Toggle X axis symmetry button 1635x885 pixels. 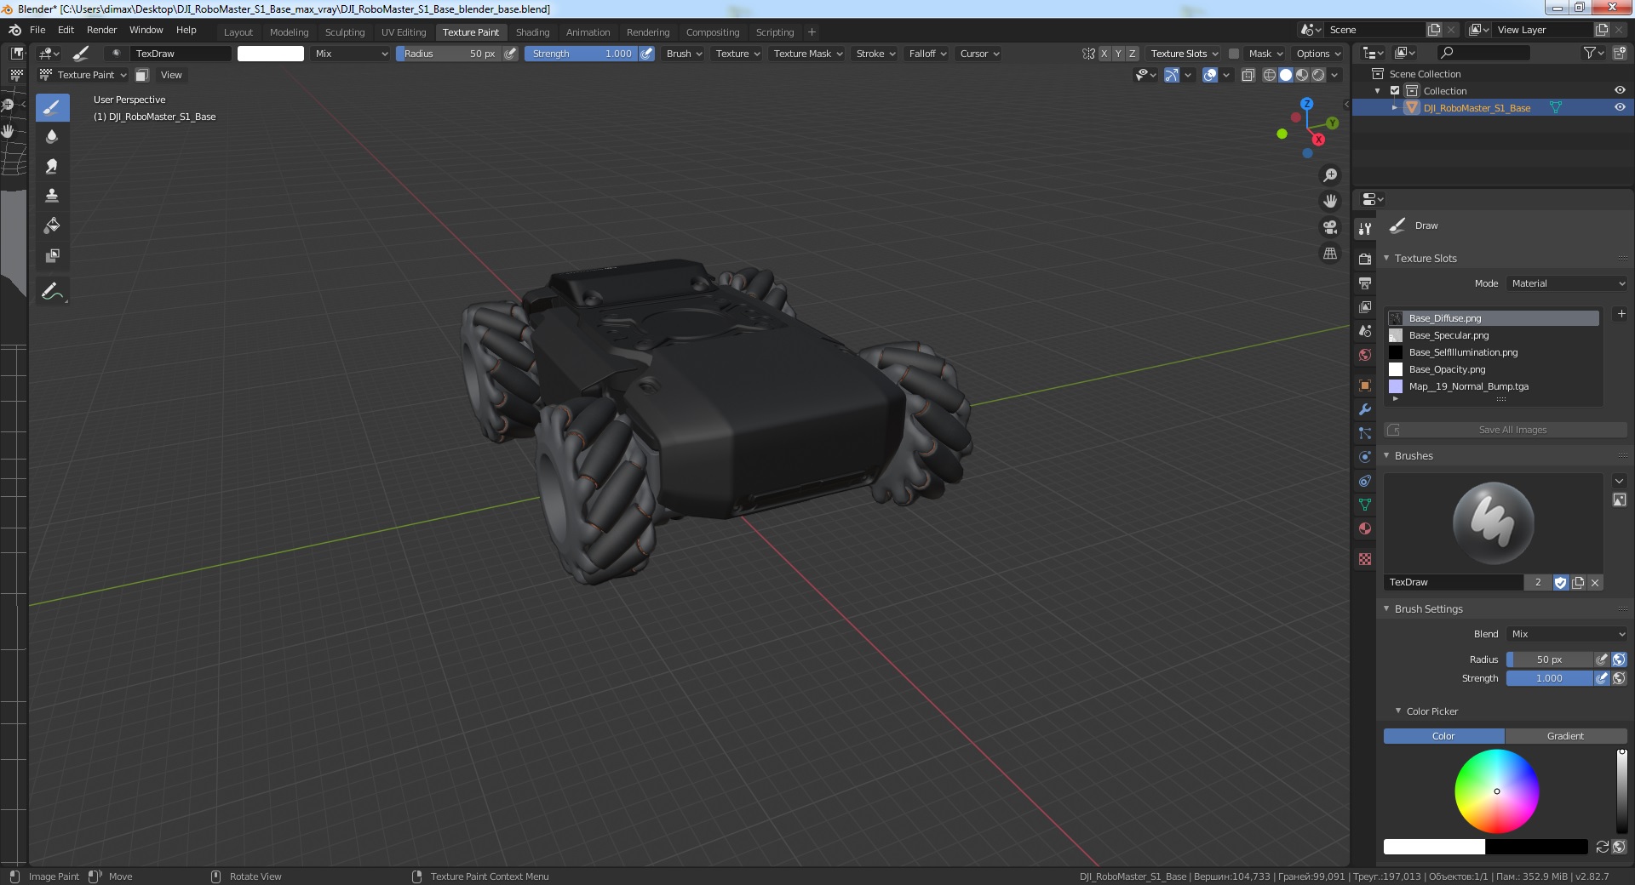coord(1104,54)
